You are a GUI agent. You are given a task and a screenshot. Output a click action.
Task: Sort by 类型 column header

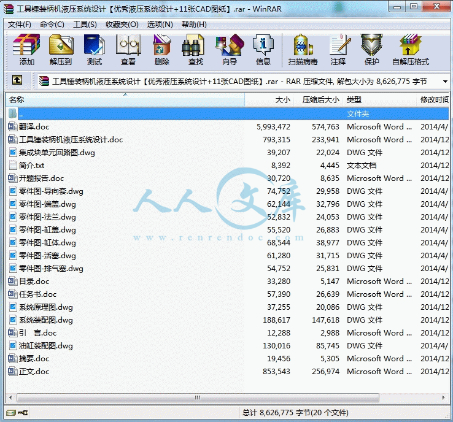click(379, 100)
